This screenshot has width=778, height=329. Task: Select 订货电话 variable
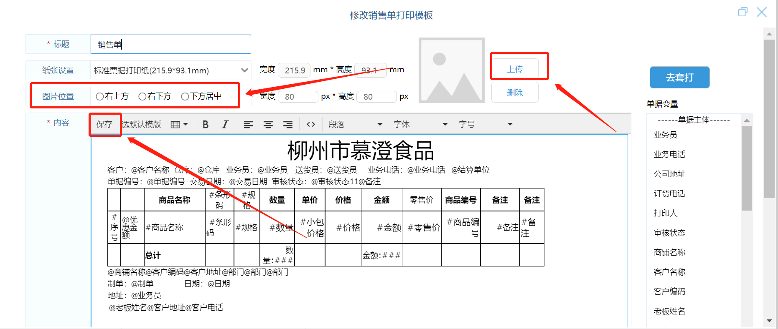click(x=669, y=193)
